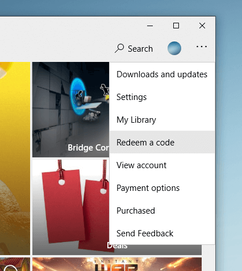
Task: Open the Bridge Constructor Portal tile
Action: [x=71, y=110]
